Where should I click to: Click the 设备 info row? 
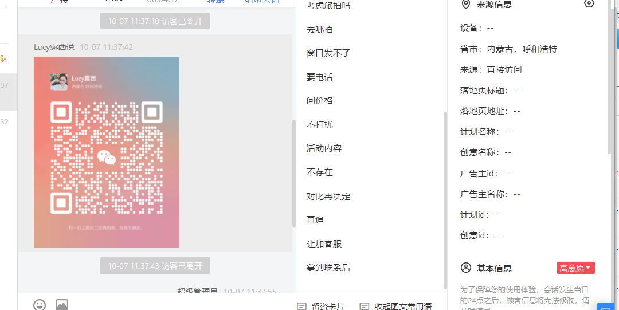pyautogui.click(x=476, y=28)
